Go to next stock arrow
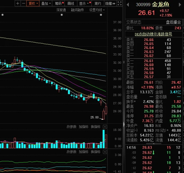The width and height of the screenshot is (184, 173). [180, 5]
